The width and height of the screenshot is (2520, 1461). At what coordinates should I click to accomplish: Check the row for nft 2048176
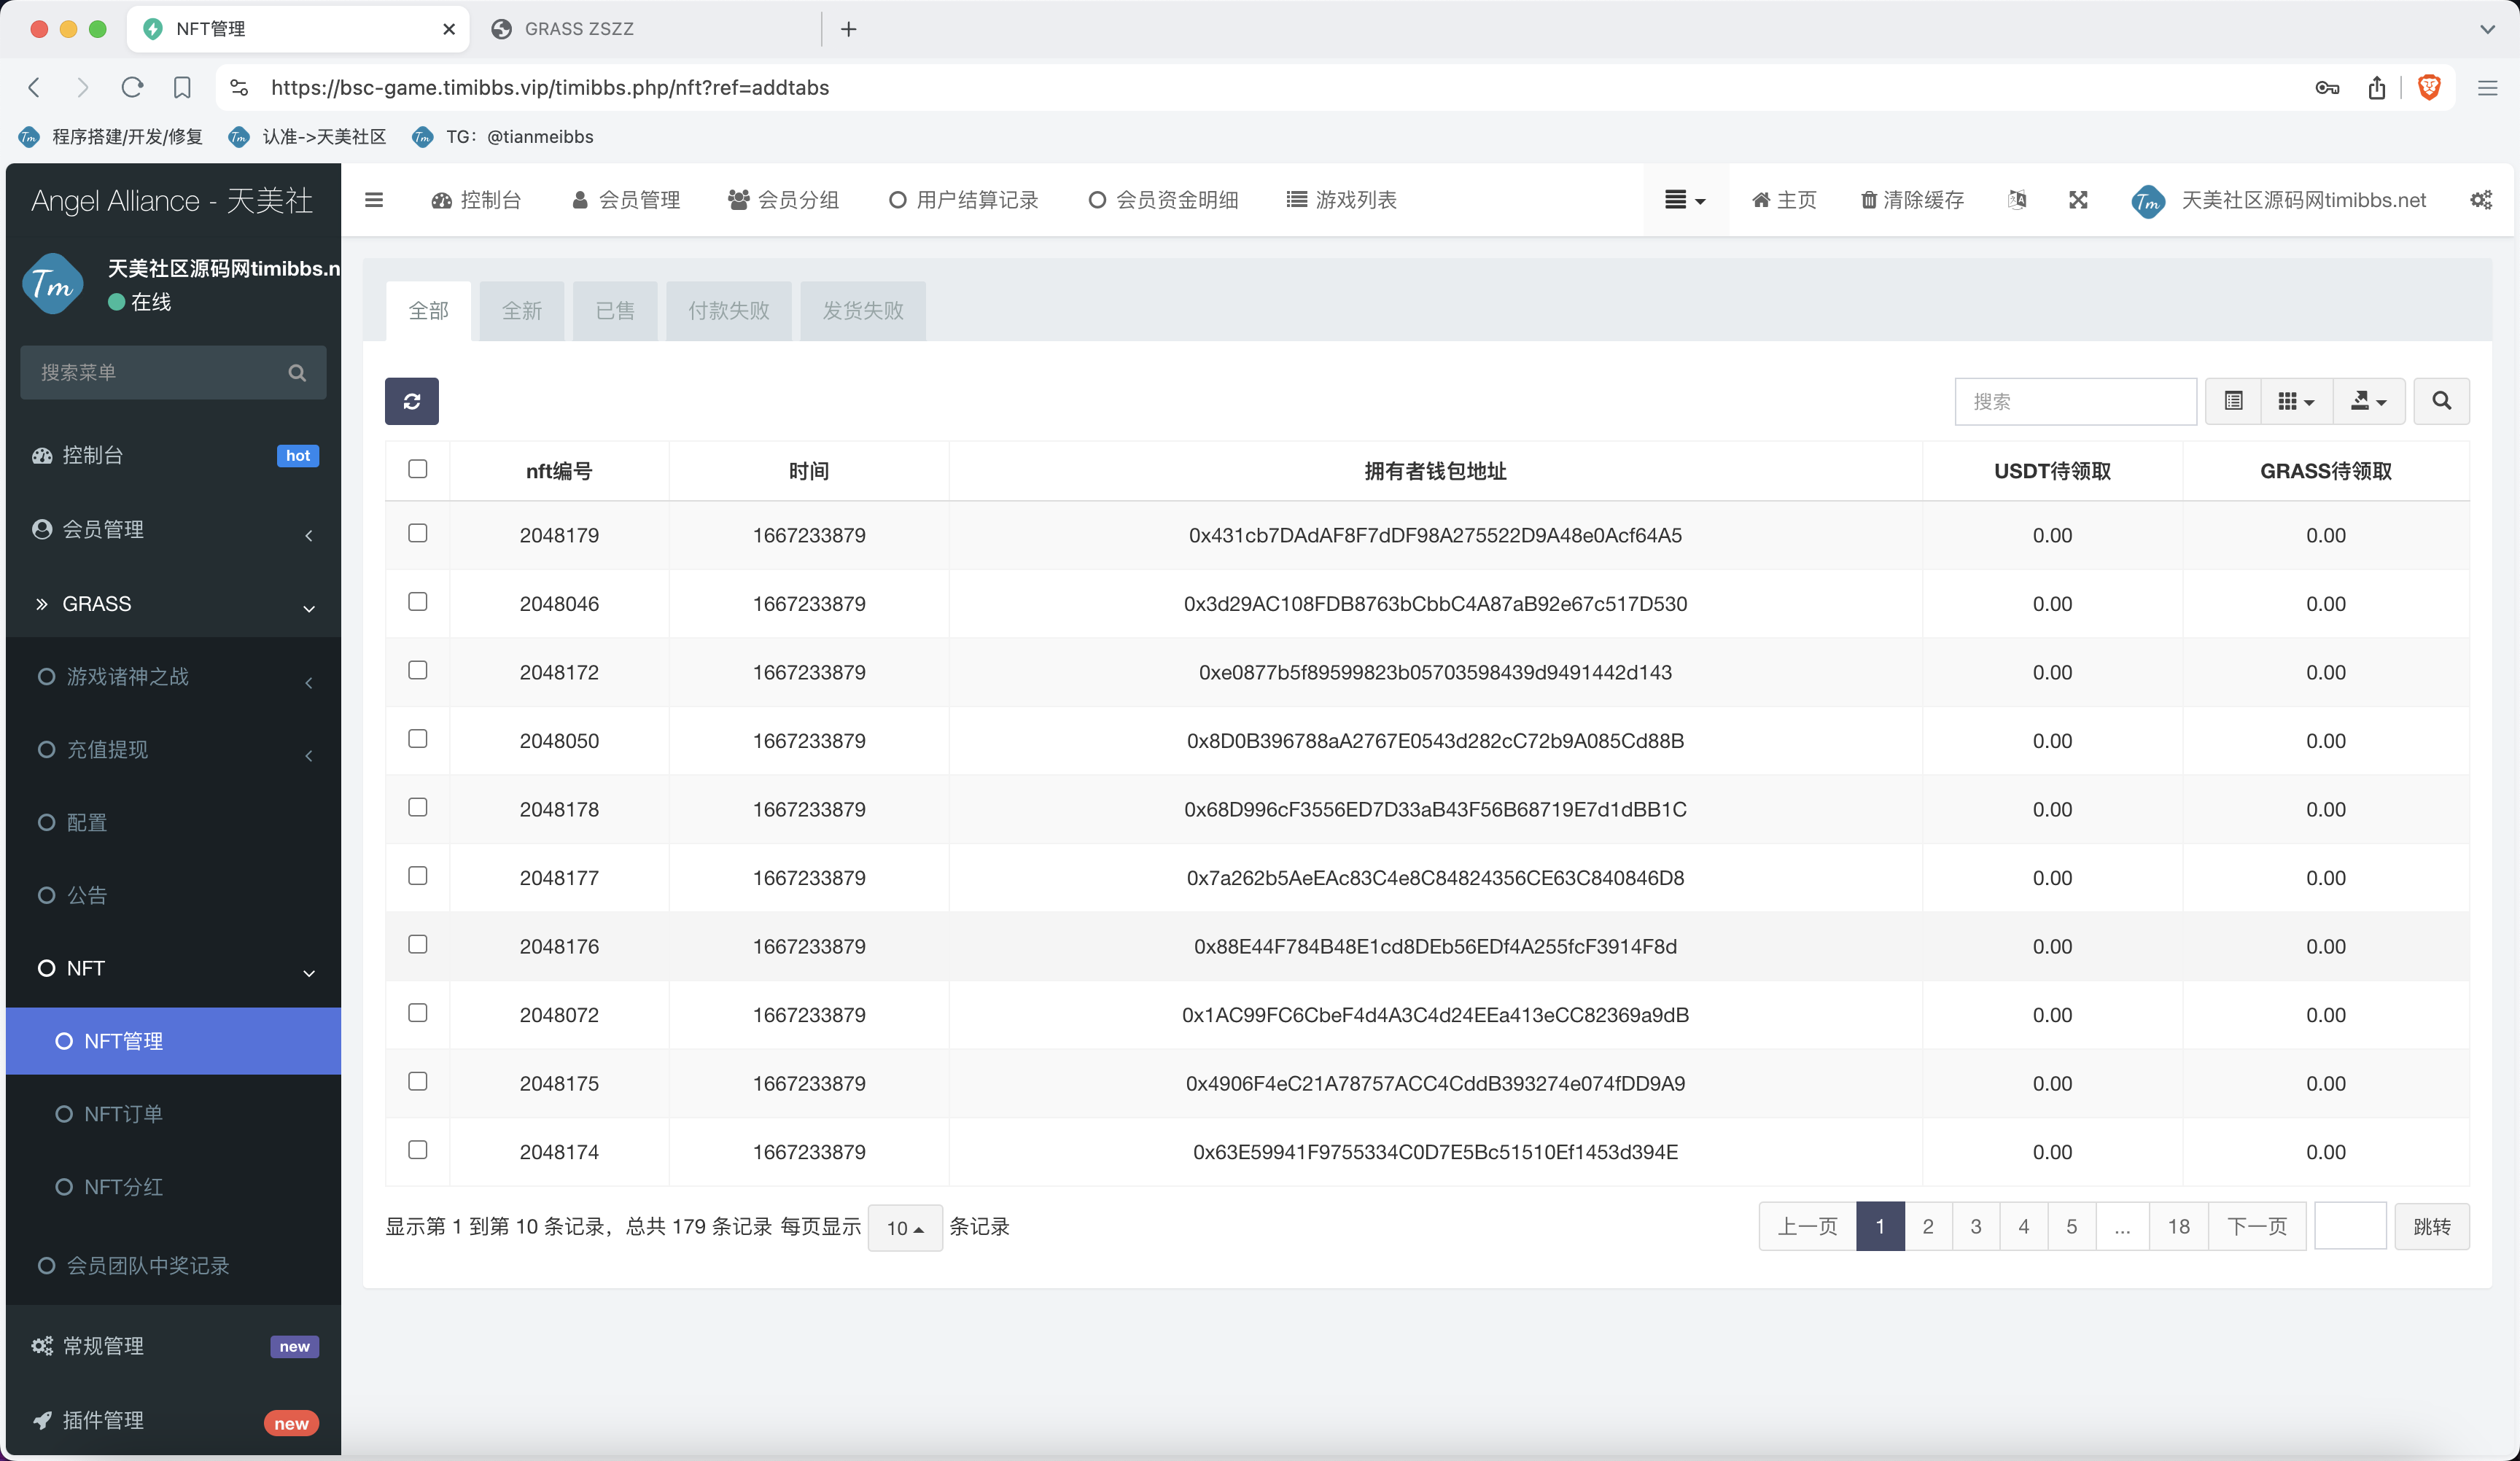pyautogui.click(x=418, y=944)
